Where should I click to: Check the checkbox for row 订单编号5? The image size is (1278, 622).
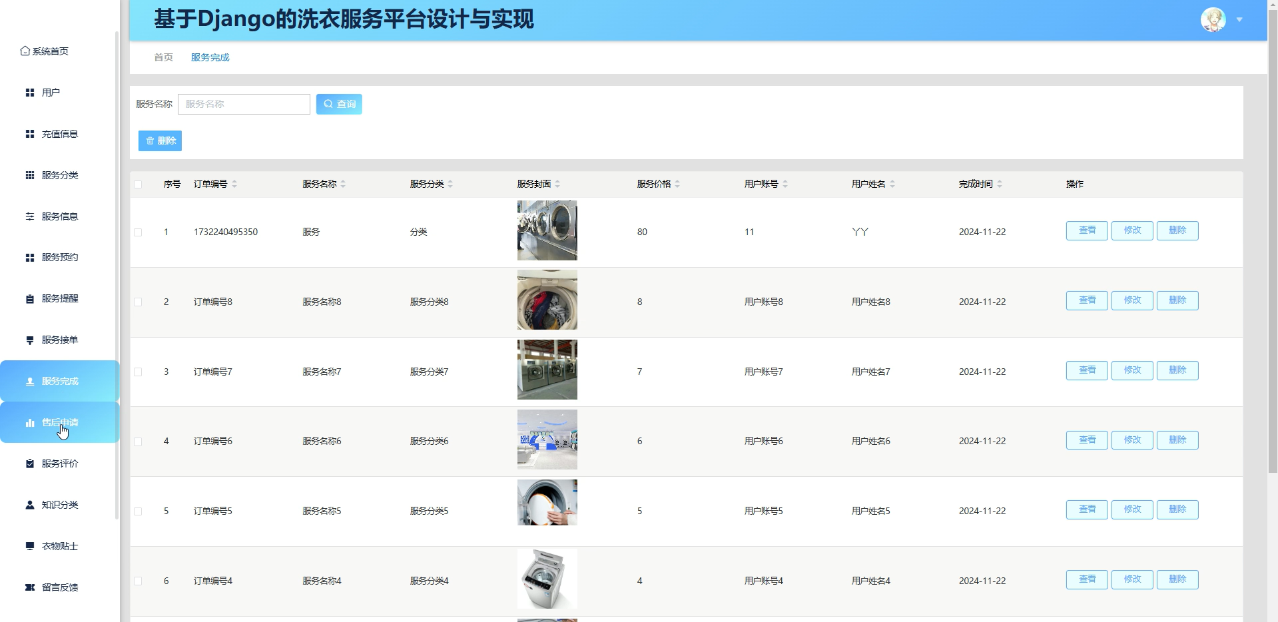click(x=138, y=511)
